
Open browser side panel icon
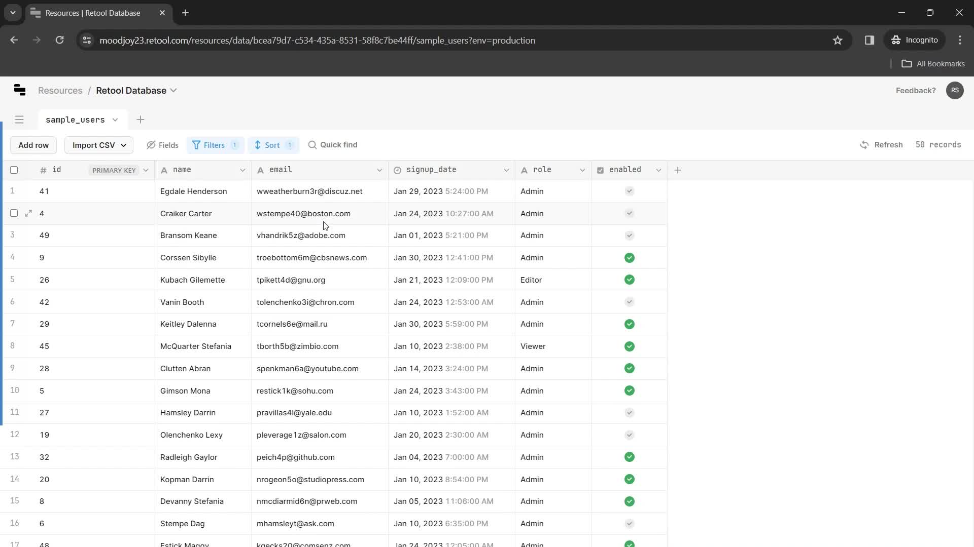click(x=869, y=40)
